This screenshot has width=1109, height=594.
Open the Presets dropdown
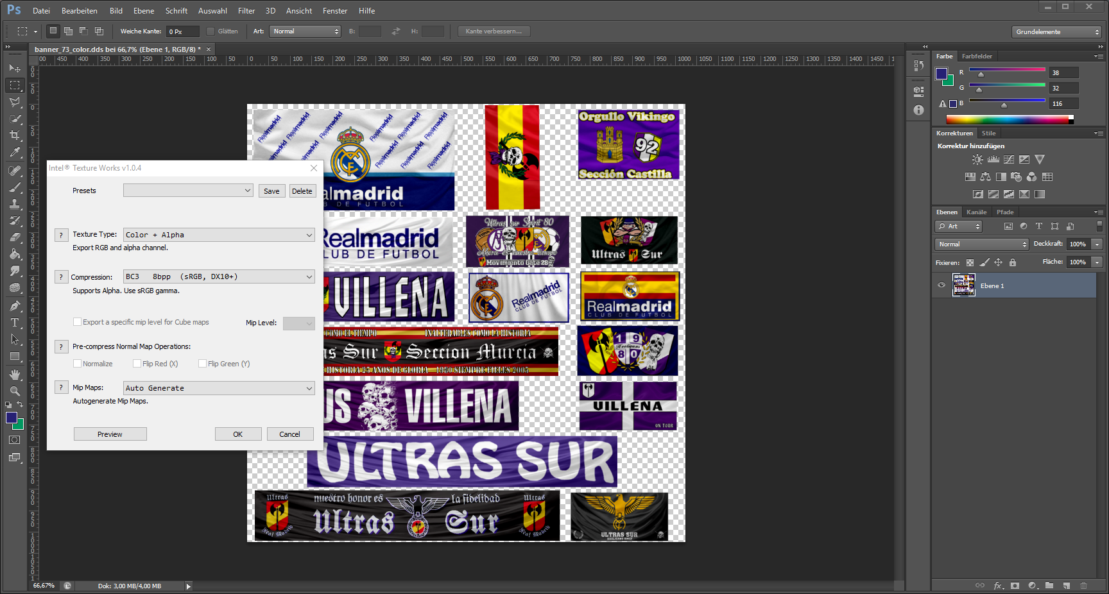click(x=188, y=191)
